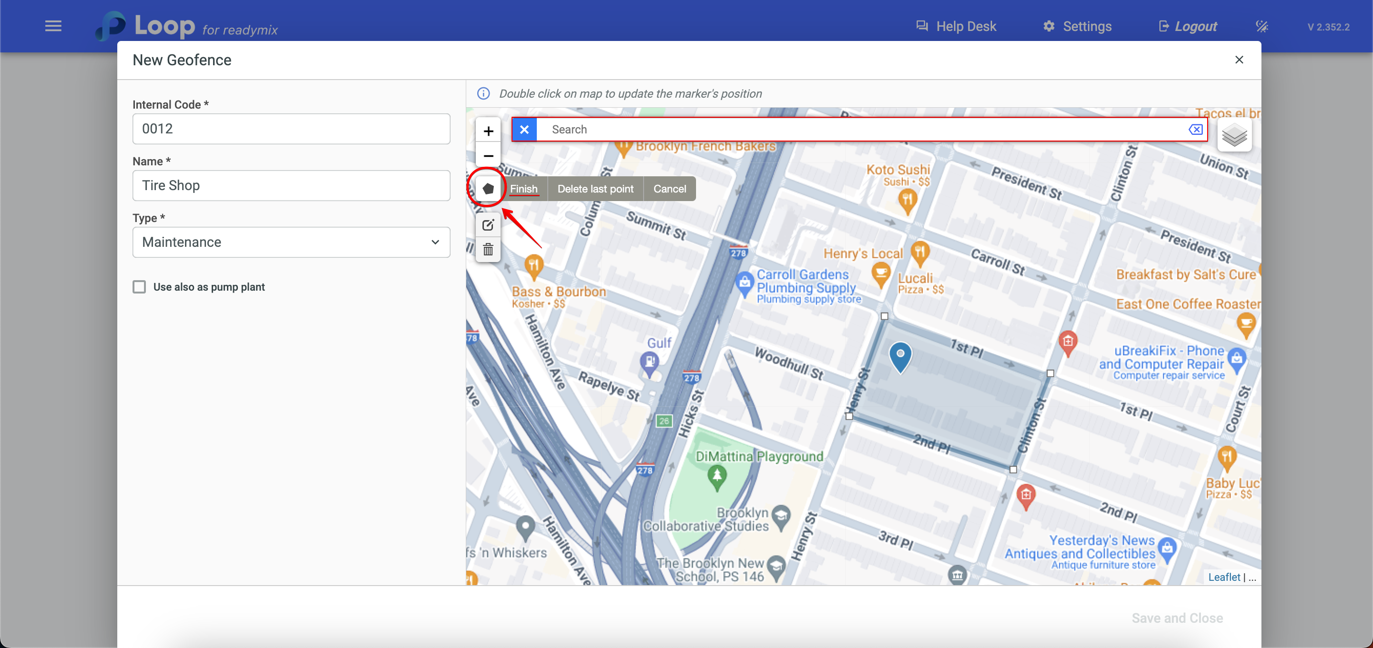The width and height of the screenshot is (1373, 648).
Task: Zoom out the map with minus button
Action: (x=488, y=156)
